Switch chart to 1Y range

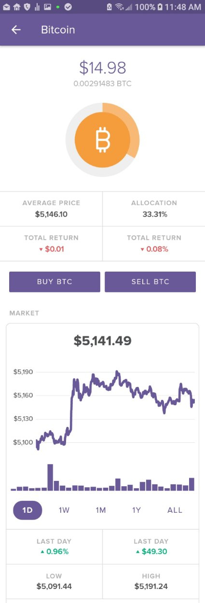tap(137, 510)
